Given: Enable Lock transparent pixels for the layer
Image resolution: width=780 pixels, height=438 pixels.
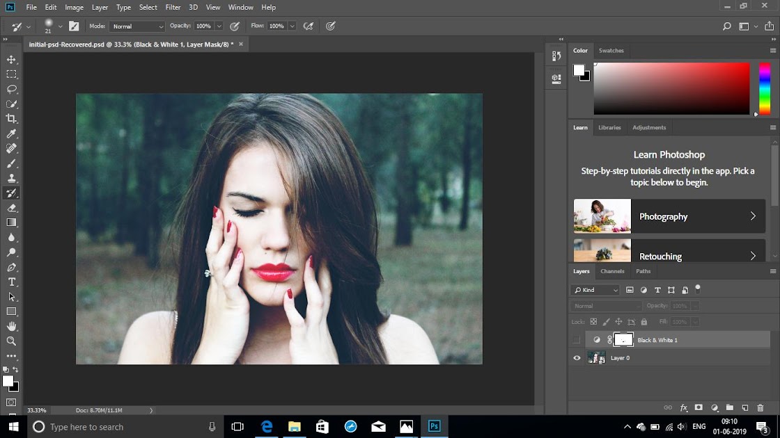Looking at the screenshot, I should point(594,321).
